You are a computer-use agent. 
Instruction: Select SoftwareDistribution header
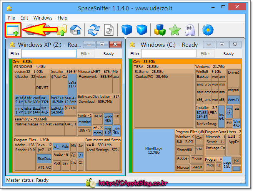(99, 96)
